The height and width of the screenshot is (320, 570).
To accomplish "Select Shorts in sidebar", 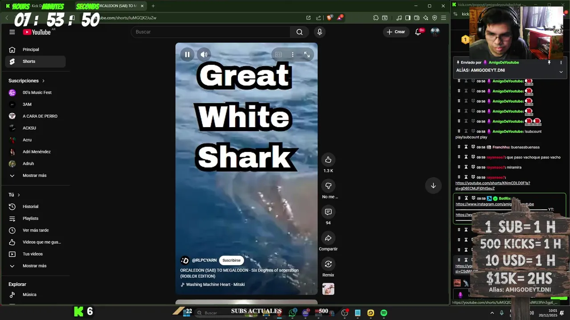I will [x=35, y=61].
